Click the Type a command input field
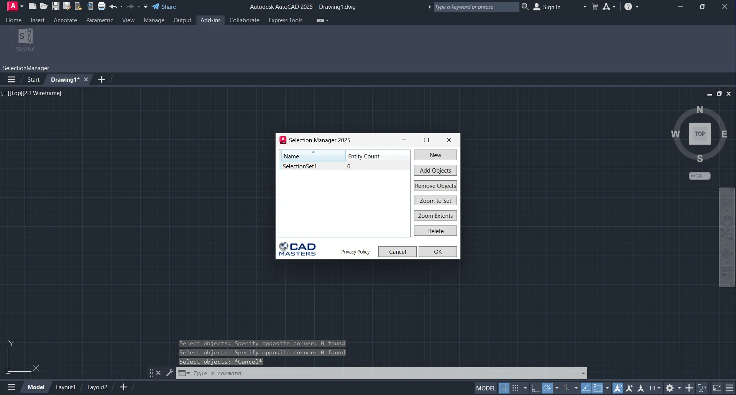 [383, 373]
